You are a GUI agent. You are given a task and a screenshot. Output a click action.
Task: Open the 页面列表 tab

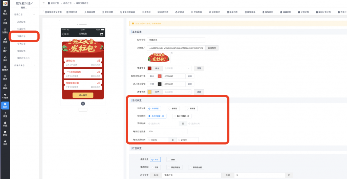click(x=72, y=12)
